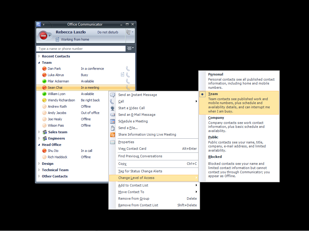Open the Add to Contact List submenu
309x231 pixels.
[154, 185]
